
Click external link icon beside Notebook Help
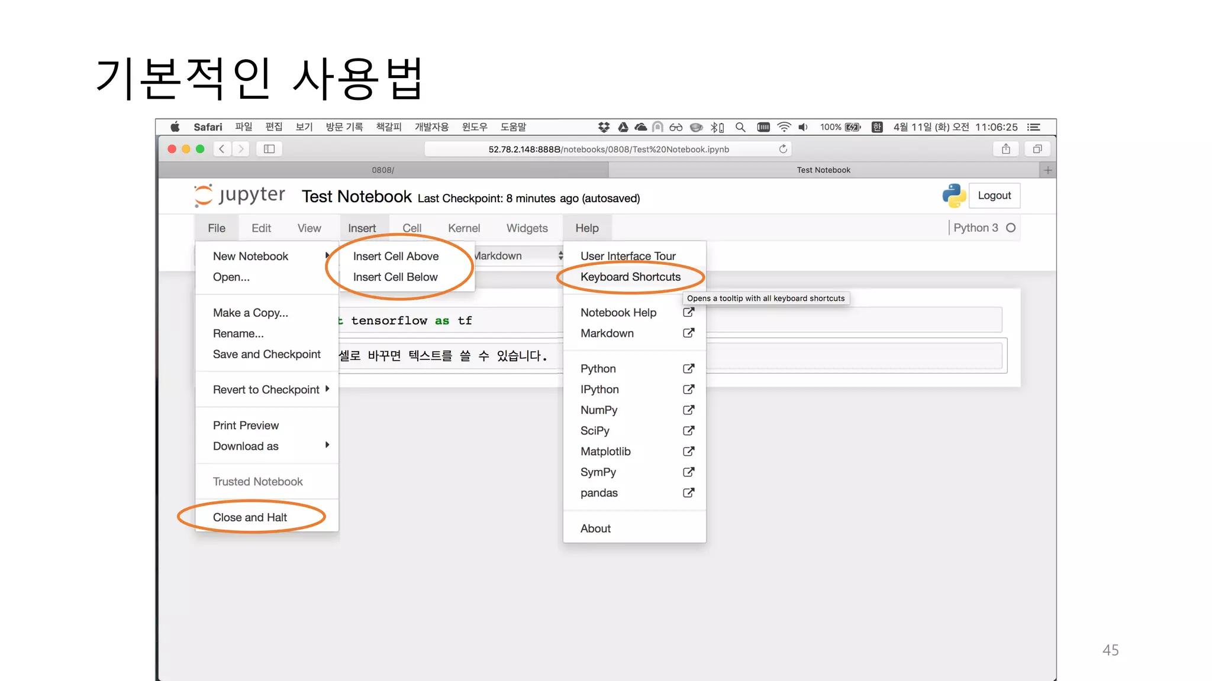tap(688, 312)
